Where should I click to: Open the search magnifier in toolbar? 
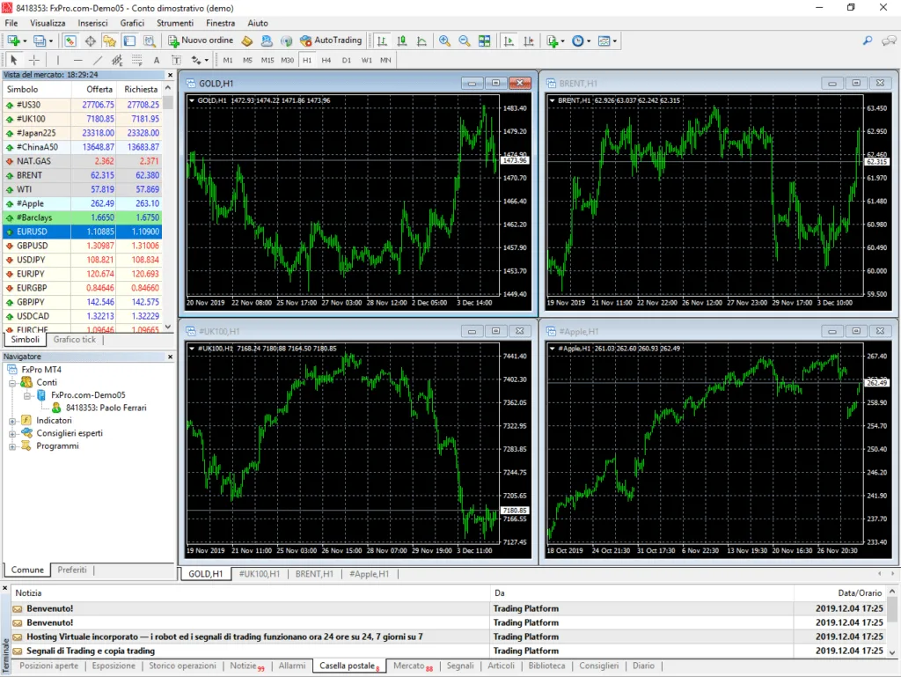868,40
